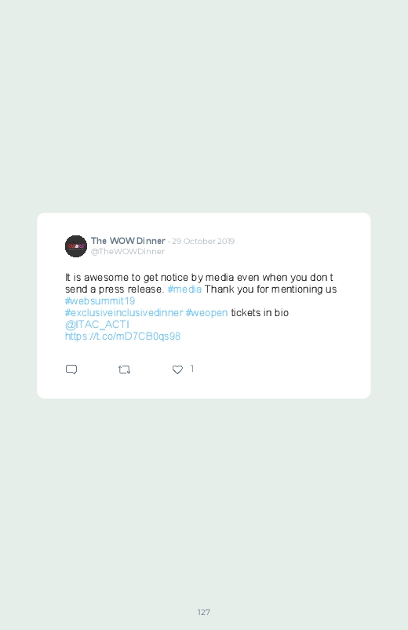
Task: Open The WOW Dinner profile avatar
Action: point(76,246)
